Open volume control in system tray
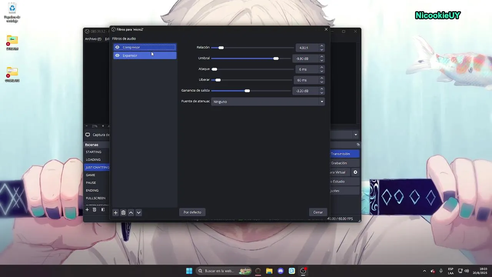The image size is (492, 277). click(467, 271)
